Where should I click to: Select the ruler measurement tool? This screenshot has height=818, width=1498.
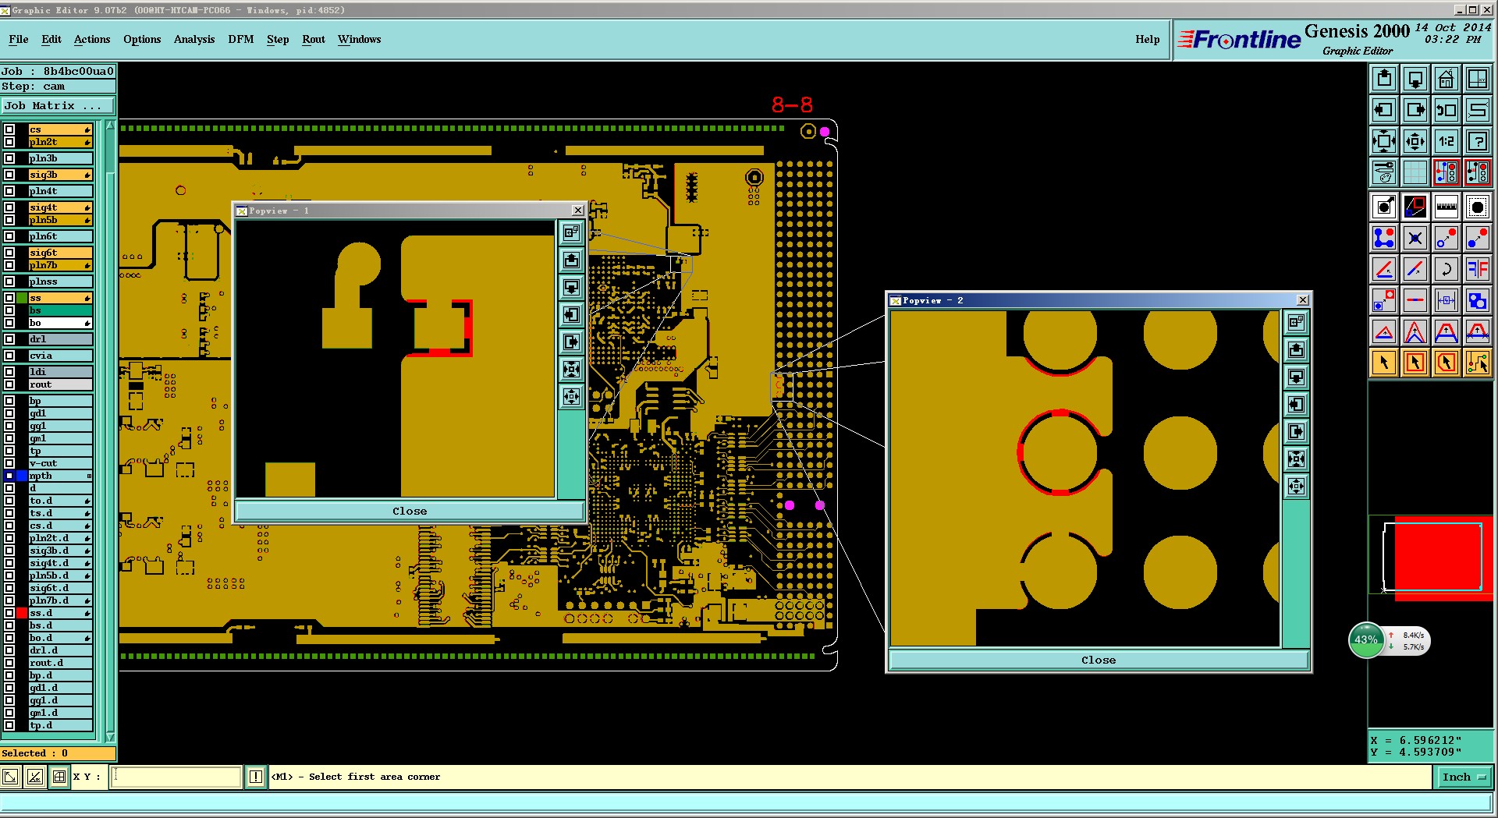1446,207
